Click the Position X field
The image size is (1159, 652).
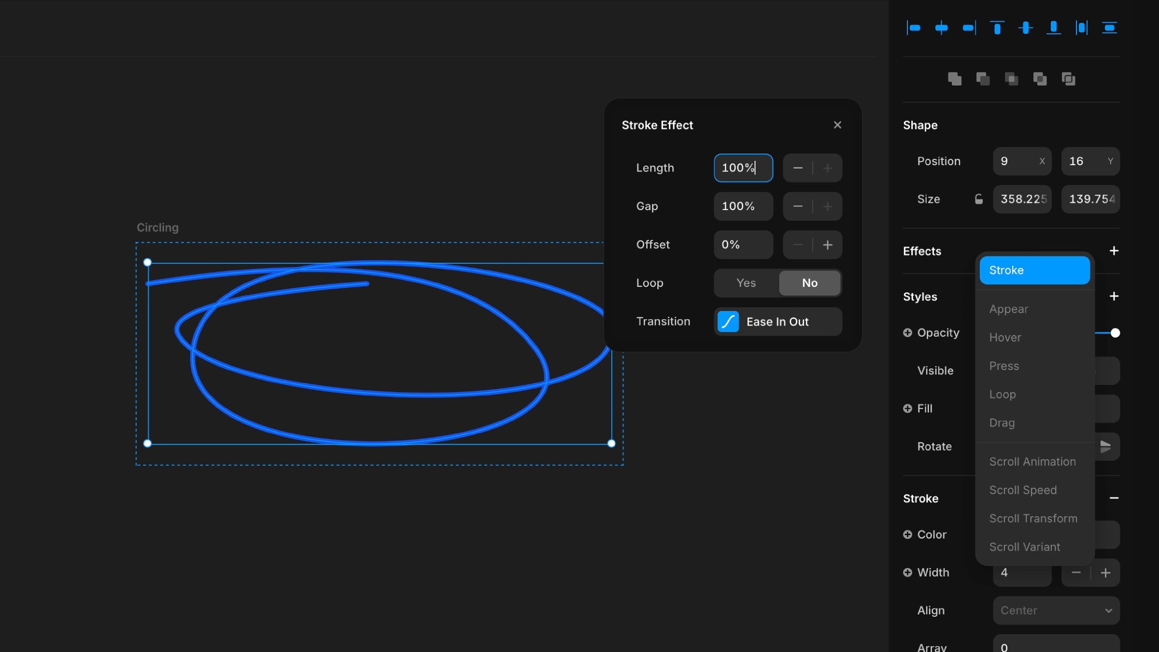(1022, 161)
